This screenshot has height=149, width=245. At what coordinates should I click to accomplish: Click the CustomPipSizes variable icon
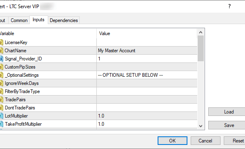click(x=1, y=67)
